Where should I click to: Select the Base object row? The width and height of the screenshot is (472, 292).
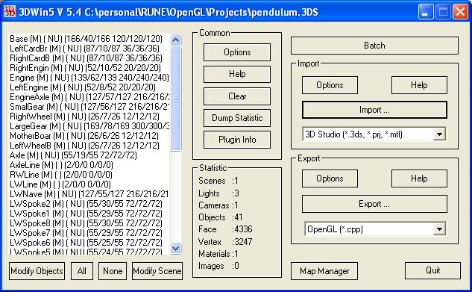click(x=89, y=39)
